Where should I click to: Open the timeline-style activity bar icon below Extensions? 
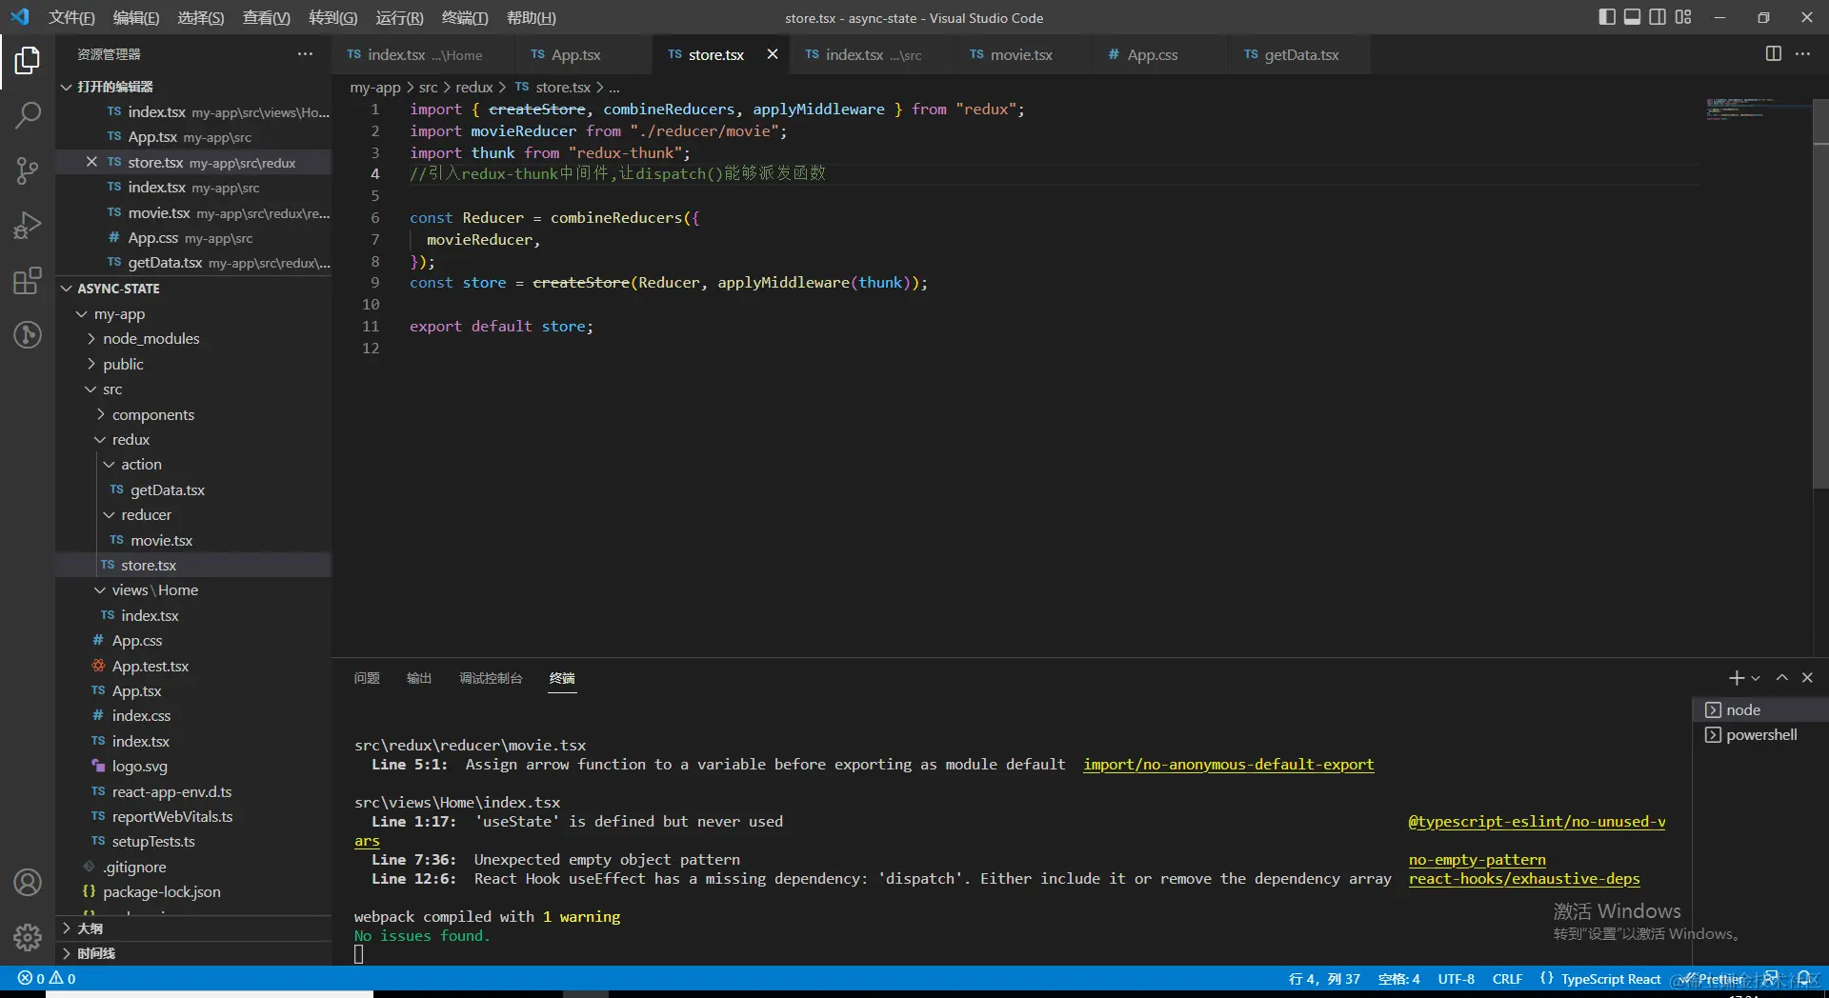[x=28, y=335]
